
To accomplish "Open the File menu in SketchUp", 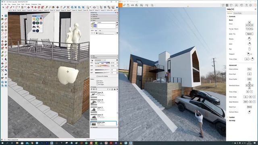I will pyautogui.click(x=2, y=4).
